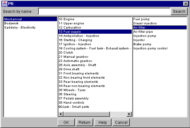Pick 20 Clutch from the list
The width and height of the screenshot is (190, 128).
95,53
